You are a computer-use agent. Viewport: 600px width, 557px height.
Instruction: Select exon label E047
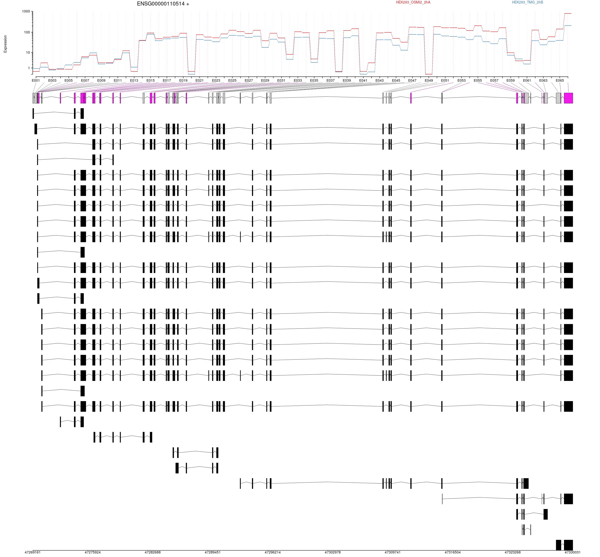click(x=412, y=80)
